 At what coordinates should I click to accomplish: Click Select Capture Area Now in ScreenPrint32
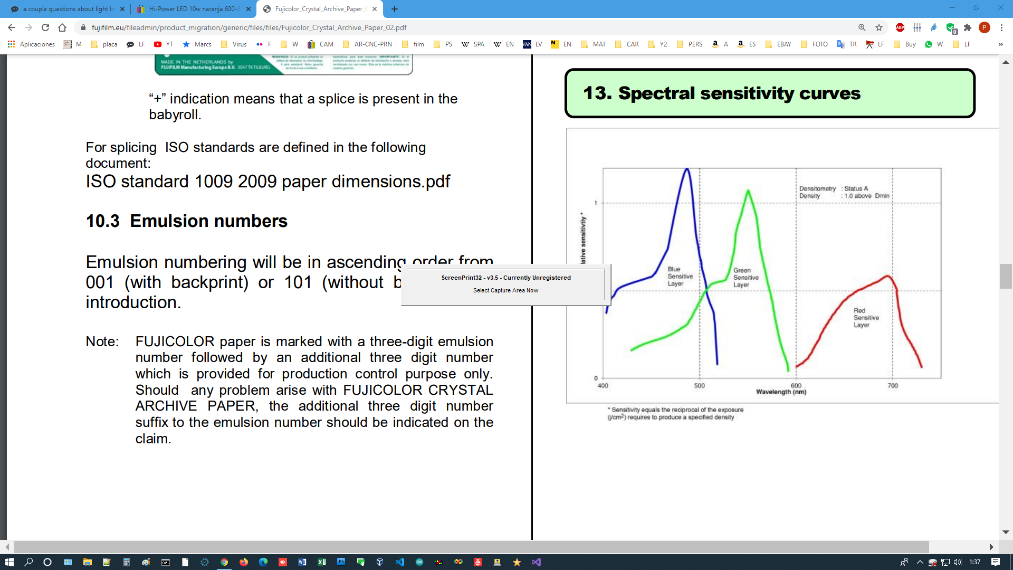[505, 290]
